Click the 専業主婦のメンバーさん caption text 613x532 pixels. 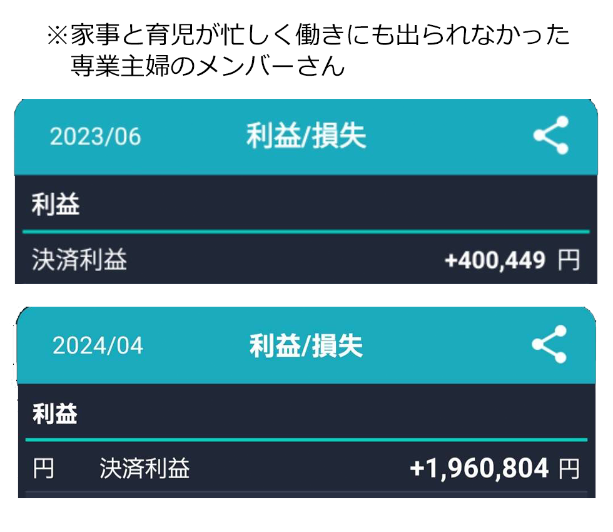click(208, 66)
